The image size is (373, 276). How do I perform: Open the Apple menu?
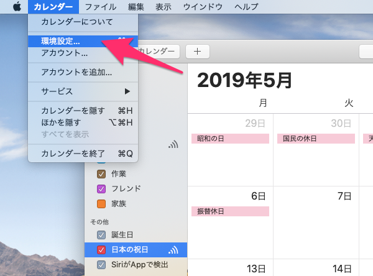(x=17, y=7)
